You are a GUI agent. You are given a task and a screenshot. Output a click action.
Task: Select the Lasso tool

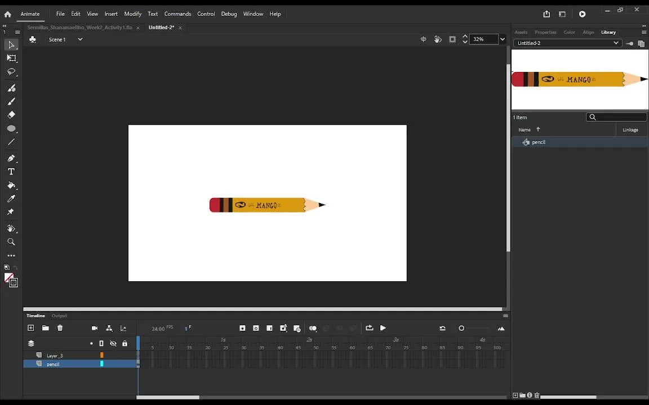[x=11, y=72]
